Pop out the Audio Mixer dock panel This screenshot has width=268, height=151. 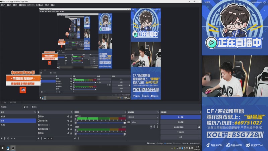click(125, 112)
